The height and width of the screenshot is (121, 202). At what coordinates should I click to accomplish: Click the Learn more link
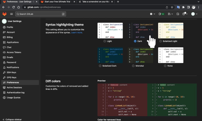77,32
